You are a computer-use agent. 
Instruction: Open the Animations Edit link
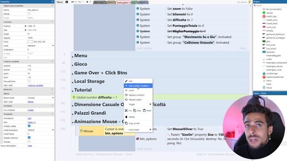30,118
